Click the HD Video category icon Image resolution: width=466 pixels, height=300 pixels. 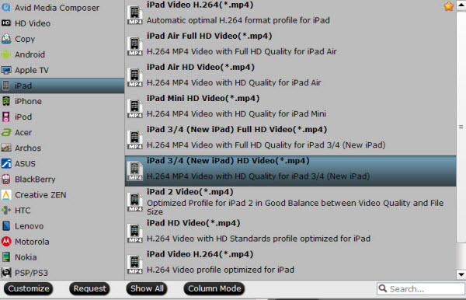click(x=6, y=23)
